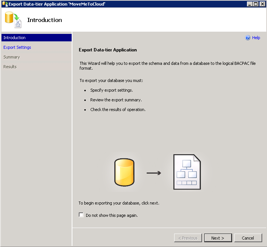Cancel the export wizard
This screenshot has height=247, width=267.
248,238
